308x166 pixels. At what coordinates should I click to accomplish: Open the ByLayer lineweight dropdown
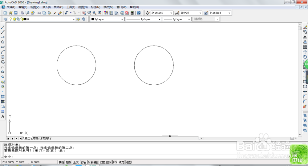pyautogui.click(x=189, y=19)
